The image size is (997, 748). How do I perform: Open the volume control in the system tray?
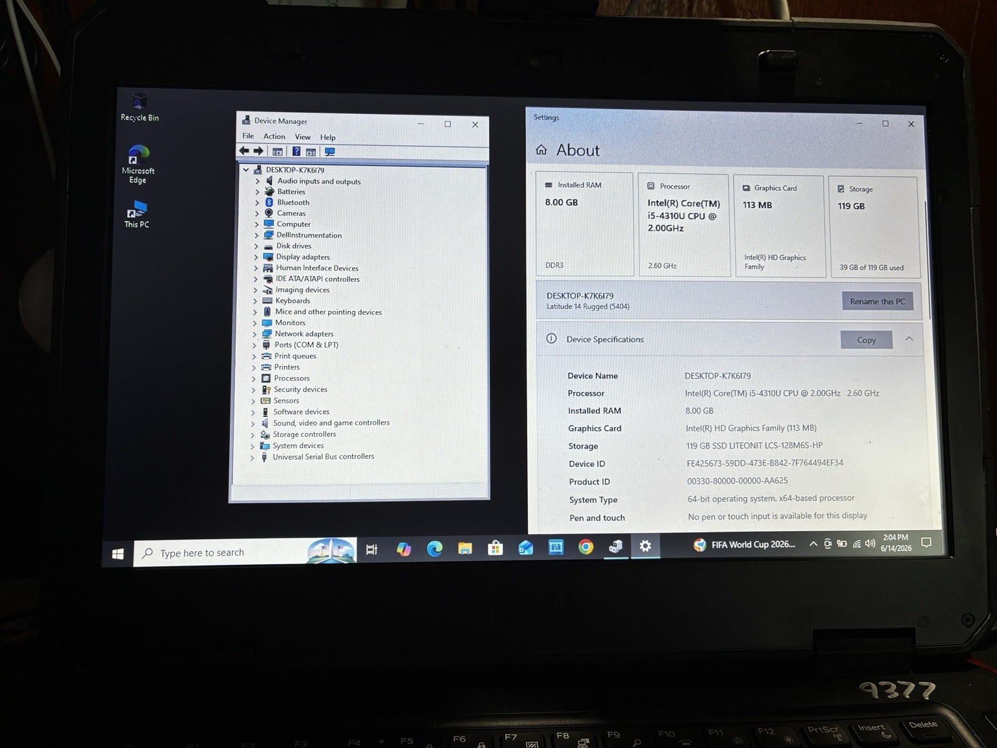pyautogui.click(x=871, y=544)
